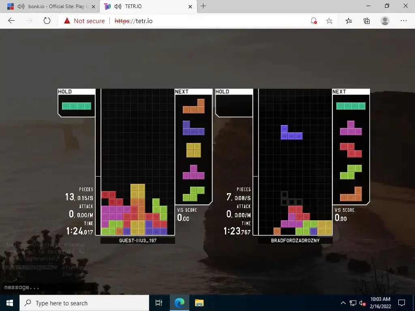Click the right player's VS SCORE value
Image resolution: width=415 pixels, height=311 pixels.
tap(340, 218)
